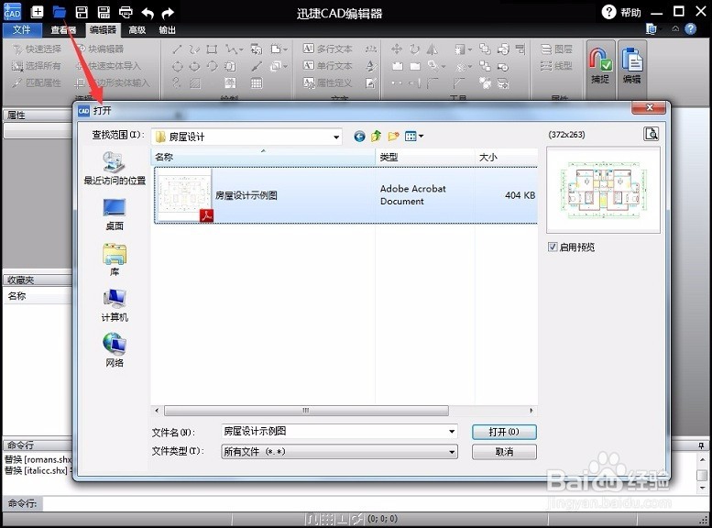Click the blue help icon below title bar
This screenshot has height=528, width=712.
click(690, 29)
